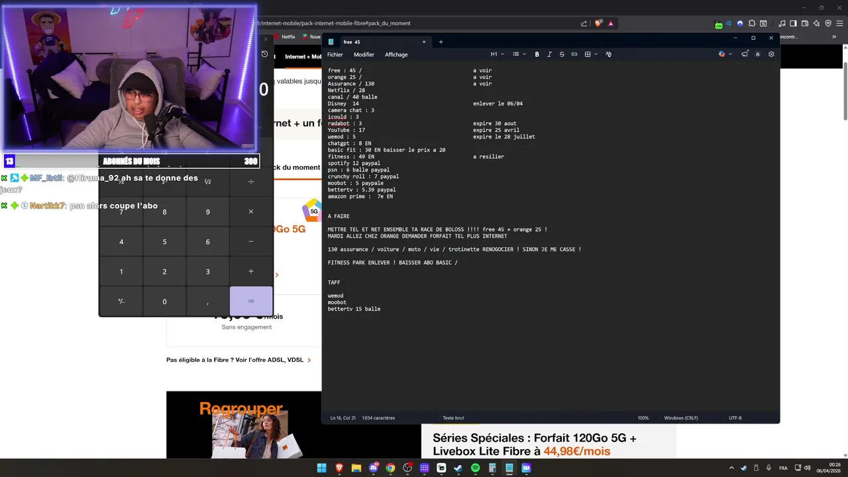Click the 'amazon prime : 7e EN' line
848x477 pixels.
360,196
